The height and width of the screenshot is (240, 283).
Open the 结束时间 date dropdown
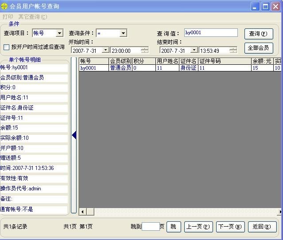(194, 50)
